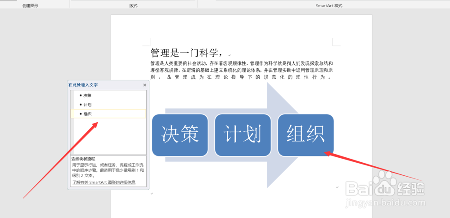Click the 连续块状流程 layout title
The width and height of the screenshot is (450, 218).
pos(83,159)
